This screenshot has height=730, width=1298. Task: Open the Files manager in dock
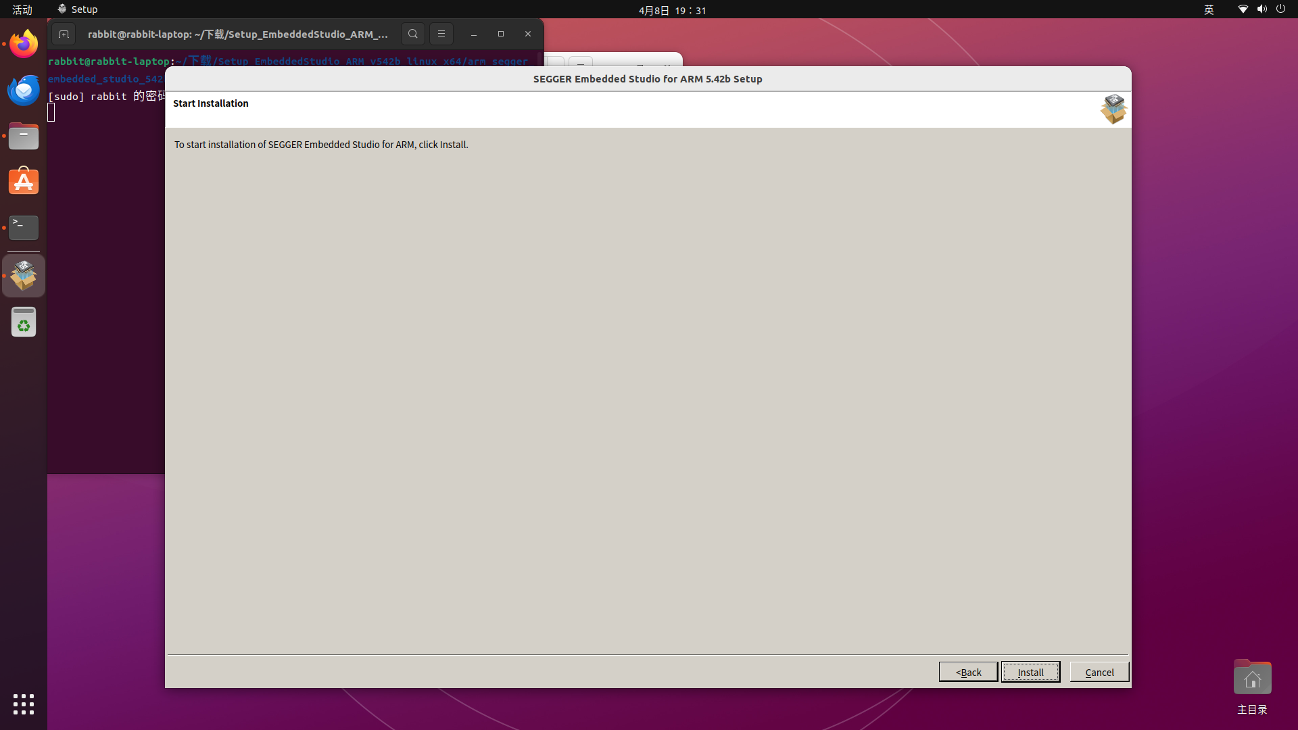24,137
